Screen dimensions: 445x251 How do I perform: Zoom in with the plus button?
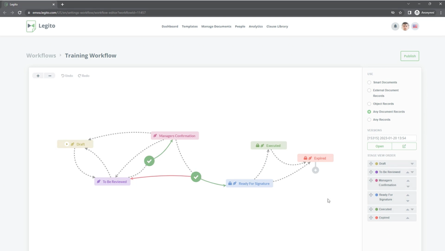point(38,76)
